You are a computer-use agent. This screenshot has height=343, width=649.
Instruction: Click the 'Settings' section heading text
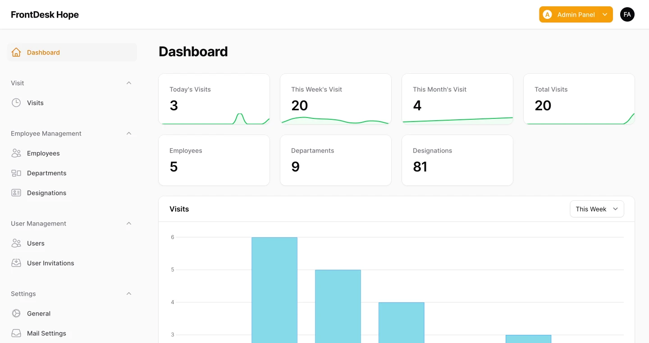(x=23, y=293)
